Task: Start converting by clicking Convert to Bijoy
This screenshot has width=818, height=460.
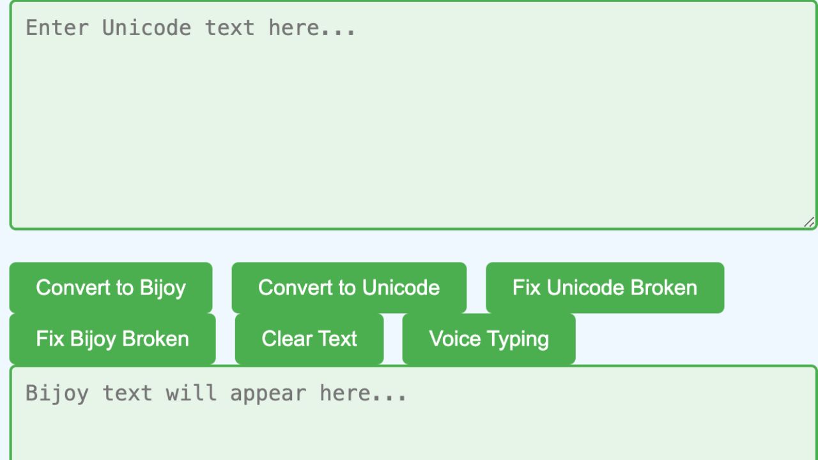Action: pyautogui.click(x=111, y=287)
